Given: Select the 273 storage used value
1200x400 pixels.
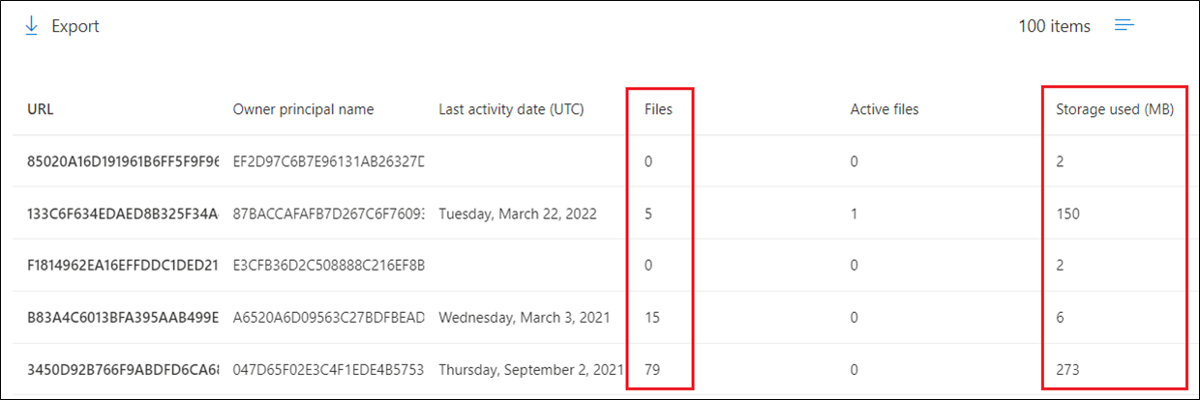Looking at the screenshot, I should click(1067, 370).
